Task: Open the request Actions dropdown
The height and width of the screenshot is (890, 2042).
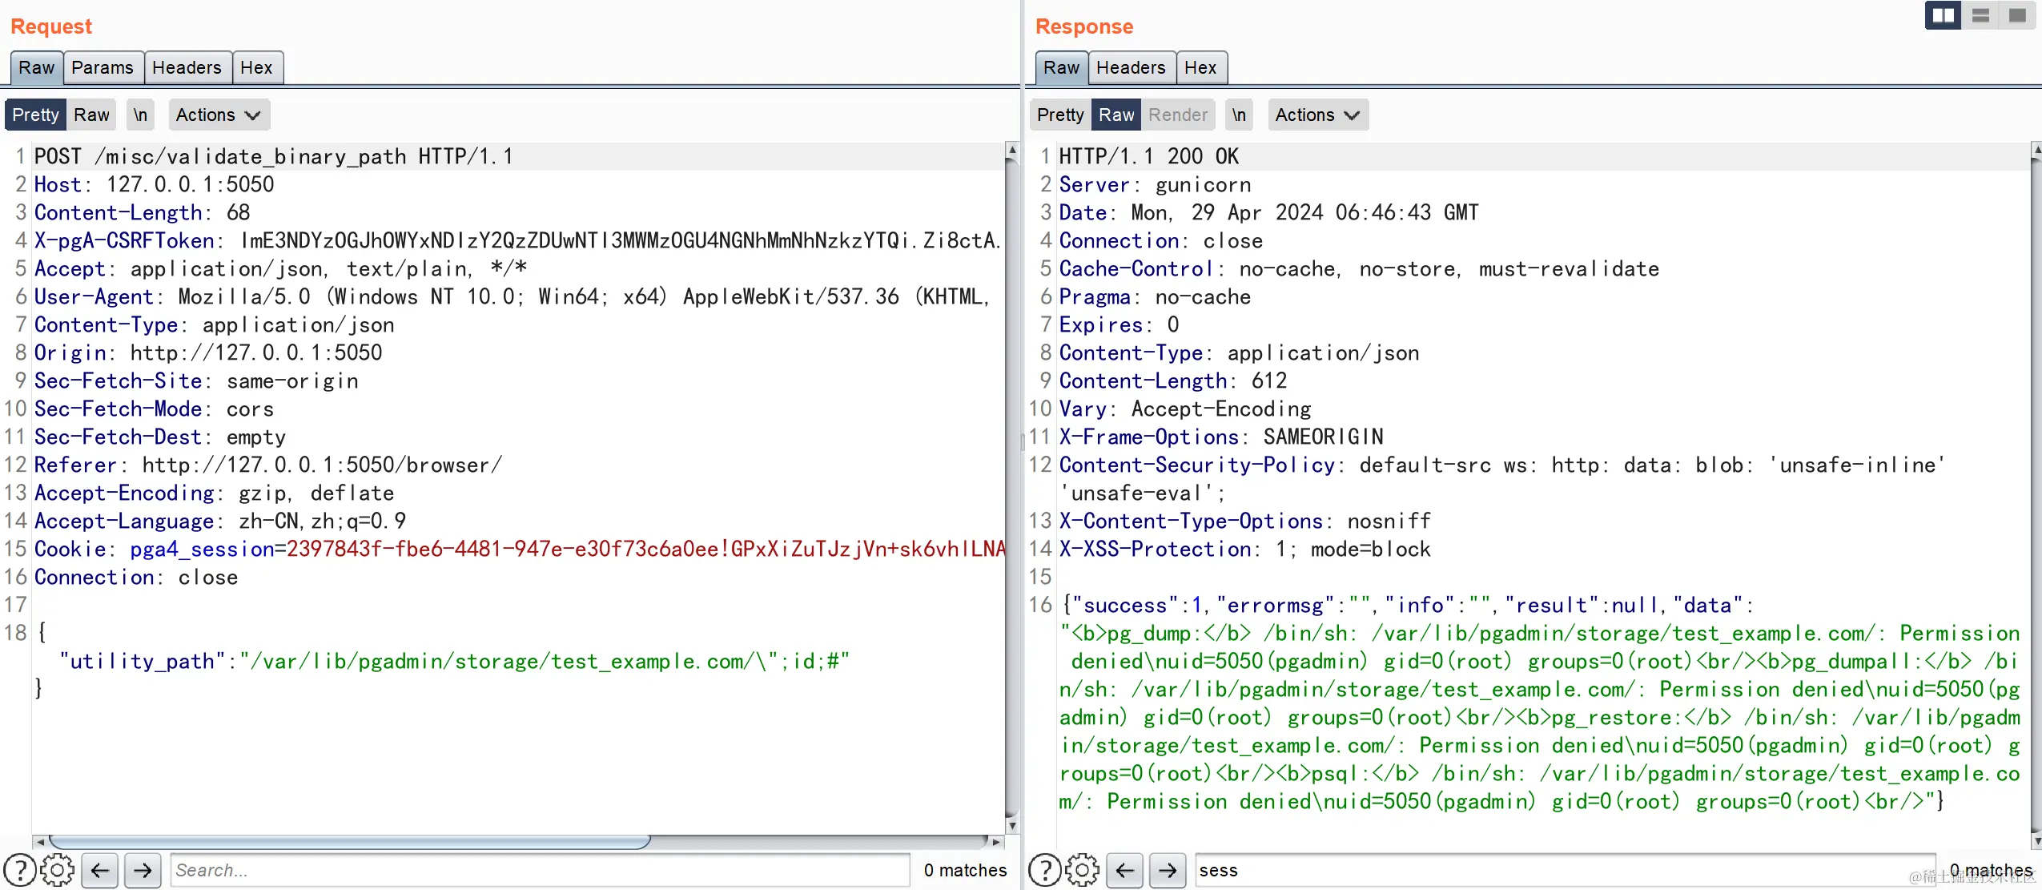Action: click(x=218, y=115)
